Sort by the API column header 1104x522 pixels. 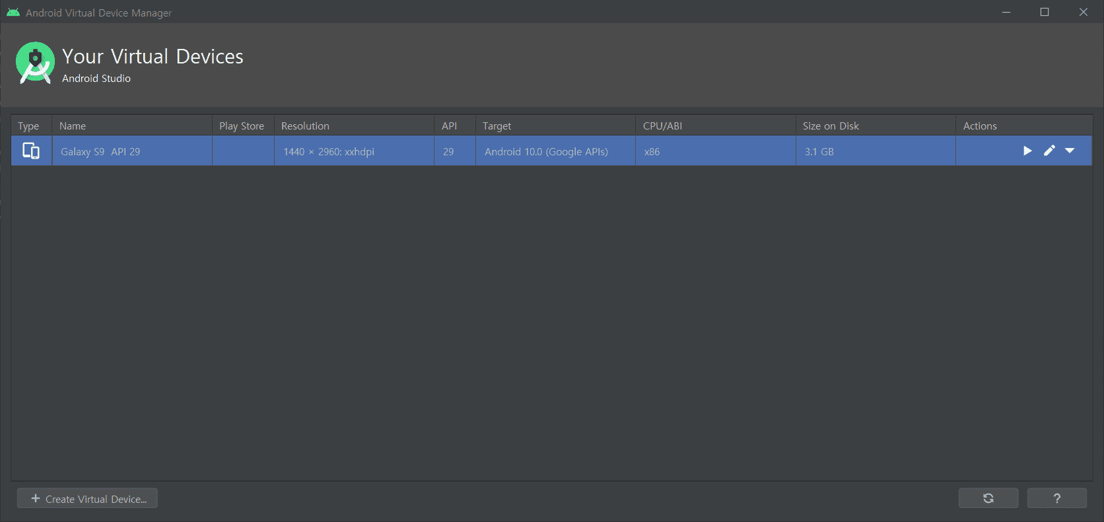point(455,126)
